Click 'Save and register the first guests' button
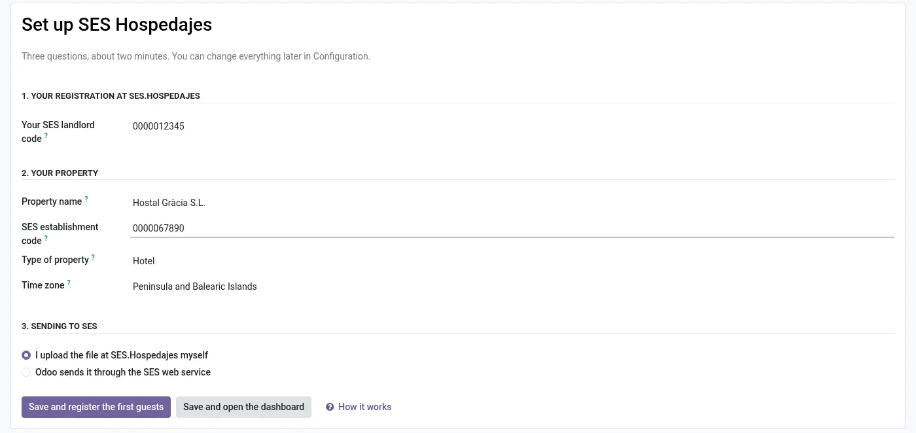Image resolution: width=916 pixels, height=433 pixels. pyautogui.click(x=96, y=407)
